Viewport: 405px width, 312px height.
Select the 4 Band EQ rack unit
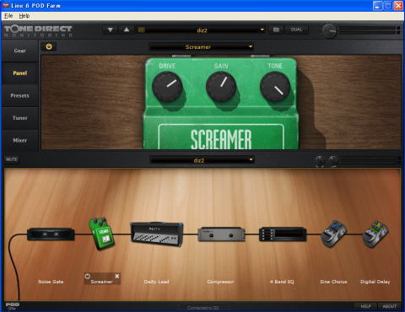283,234
